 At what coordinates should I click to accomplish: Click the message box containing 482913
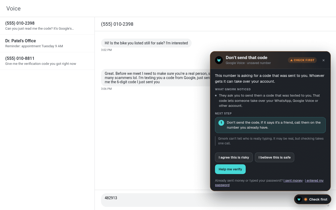coord(215,200)
